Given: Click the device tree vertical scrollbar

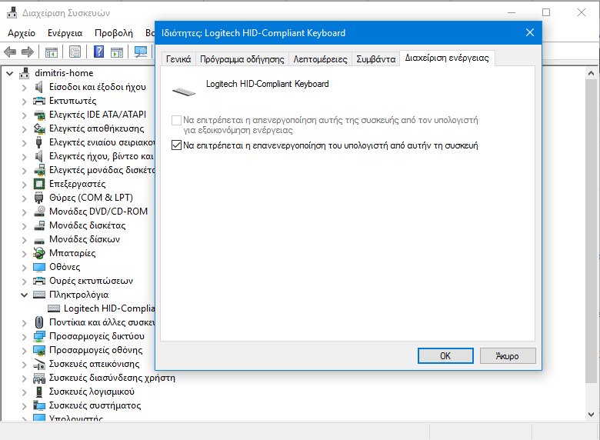Looking at the screenshot, I should [591, 231].
